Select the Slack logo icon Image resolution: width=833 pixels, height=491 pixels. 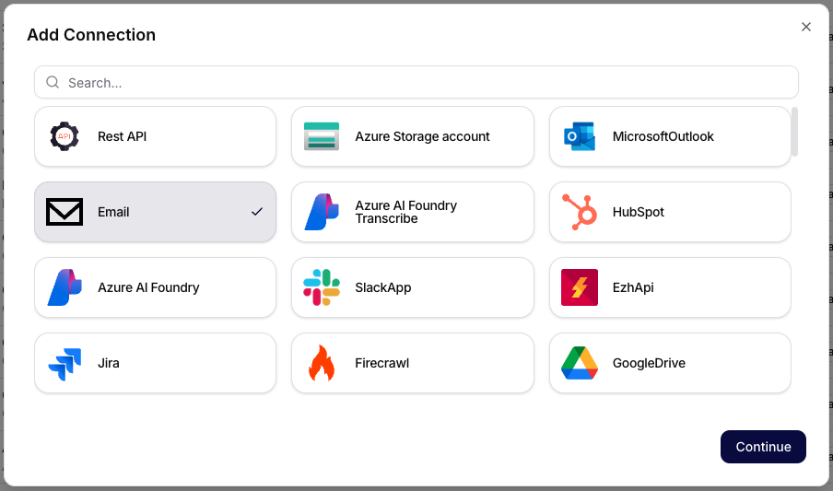(x=322, y=287)
